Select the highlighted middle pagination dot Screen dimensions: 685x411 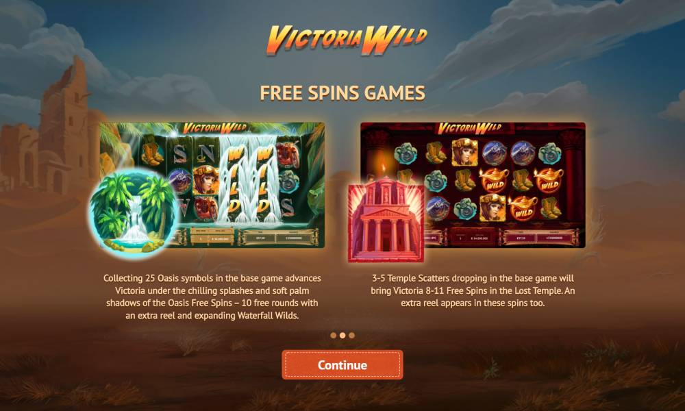pyautogui.click(x=342, y=336)
